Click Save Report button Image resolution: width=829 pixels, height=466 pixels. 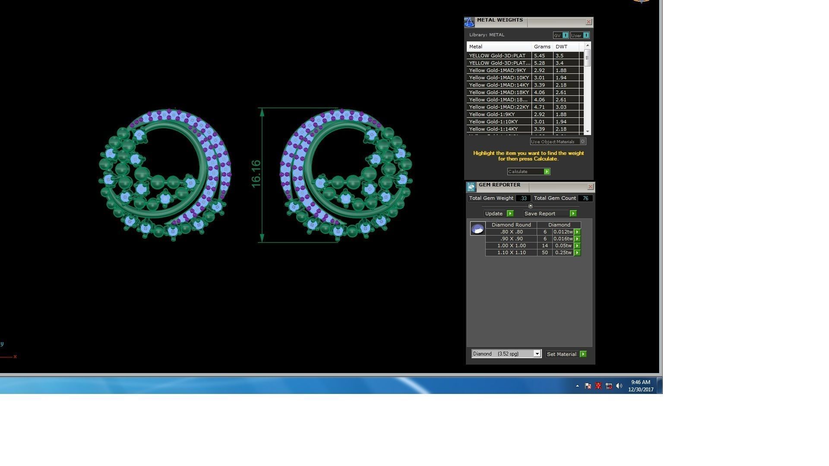click(573, 214)
